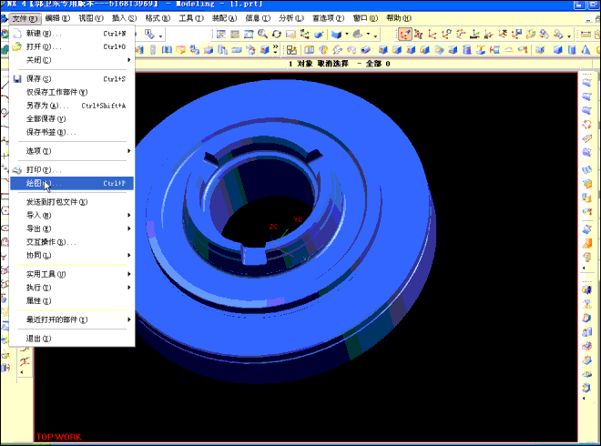Image resolution: width=601 pixels, height=446 pixels.
Task: Expand the 协同(L) submenu
Action: click(129, 255)
